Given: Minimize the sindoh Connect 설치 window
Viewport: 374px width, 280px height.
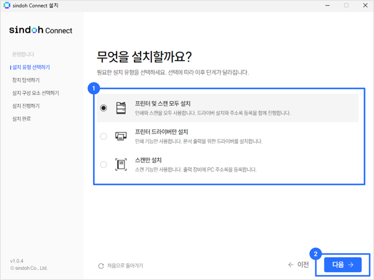Looking at the screenshot, I should click(328, 5).
